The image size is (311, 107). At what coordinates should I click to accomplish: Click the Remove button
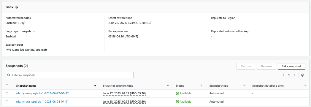(266, 66)
